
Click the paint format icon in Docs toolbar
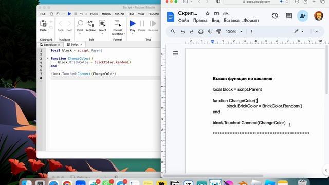click(218, 32)
